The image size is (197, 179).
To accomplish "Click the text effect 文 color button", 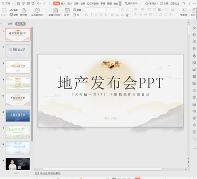I will pos(127,15).
